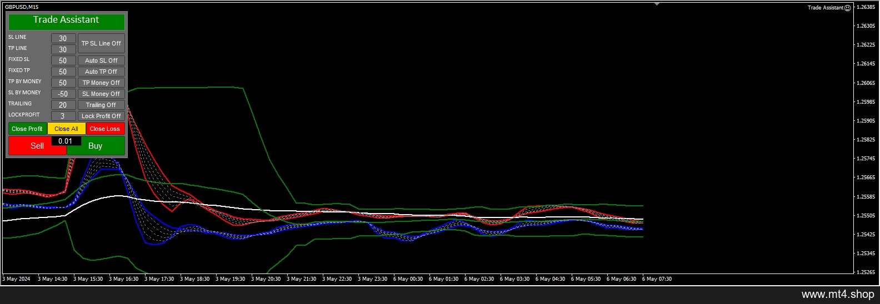The width and height of the screenshot is (880, 304).
Task: Click the SL BY MONEY value field
Action: [x=63, y=94]
